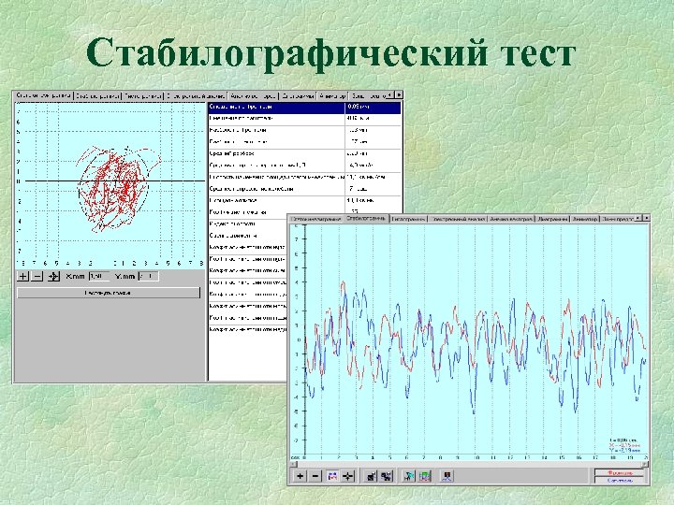Click the red Фронталь button
The width and height of the screenshot is (674, 505).
point(620,472)
